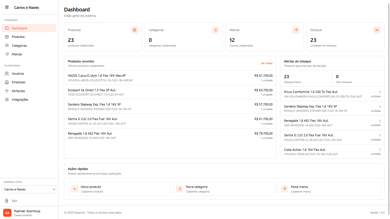The height and width of the screenshot is (219, 390).
Task: Select the Creta Action stock alert
Action: coord(332,152)
